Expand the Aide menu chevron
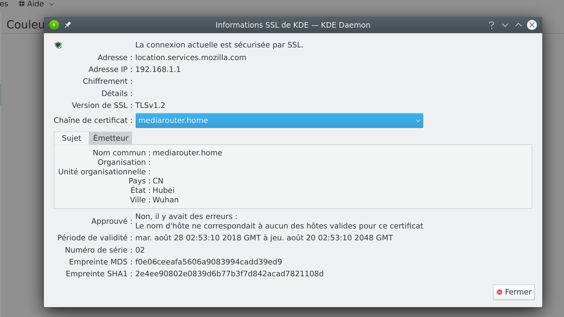Image resolution: width=564 pixels, height=317 pixels. (x=51, y=4)
